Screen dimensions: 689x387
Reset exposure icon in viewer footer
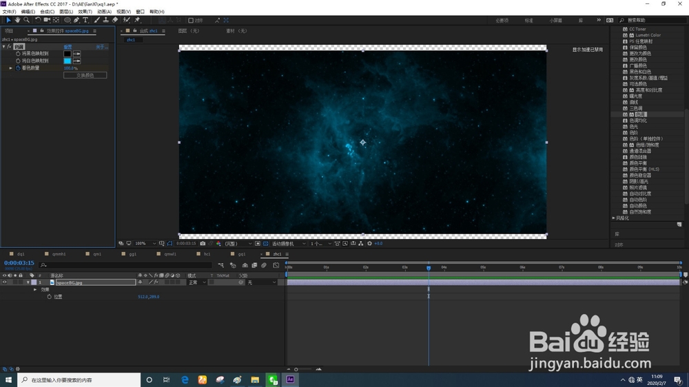pyautogui.click(x=369, y=243)
